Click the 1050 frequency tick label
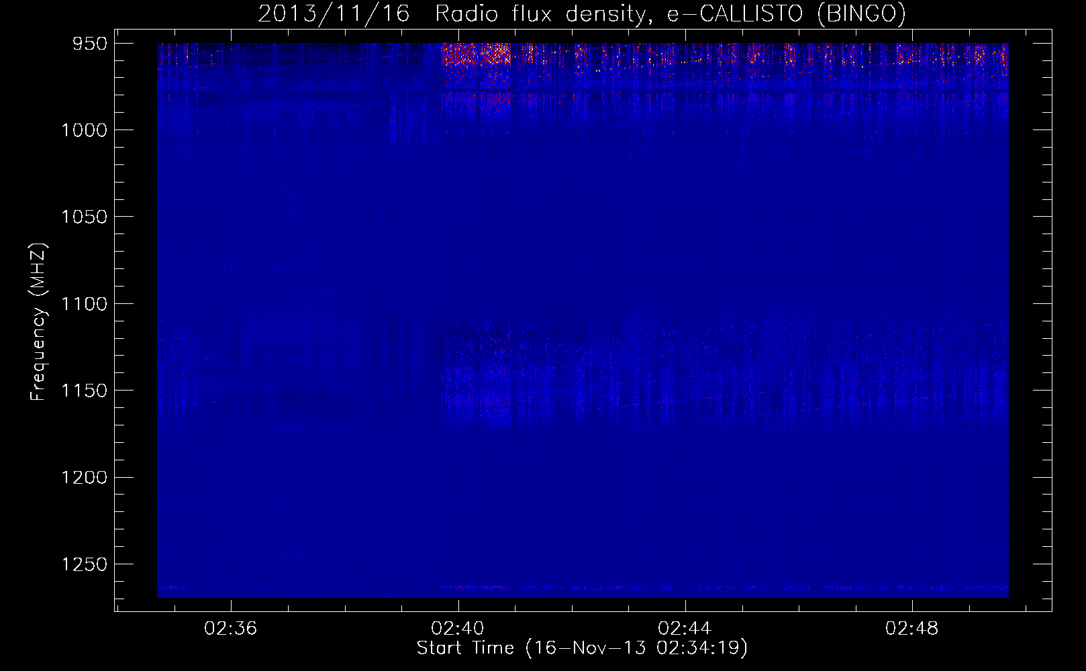The width and height of the screenshot is (1086, 671). tap(84, 217)
